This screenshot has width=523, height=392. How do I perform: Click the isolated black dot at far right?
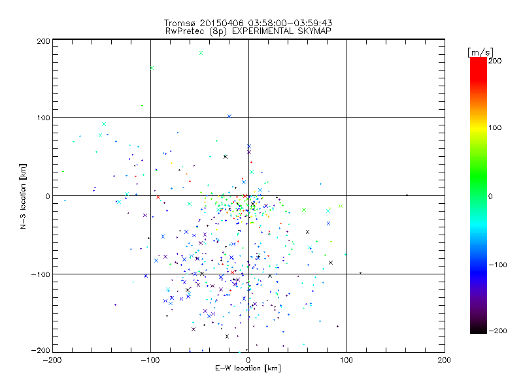tap(407, 195)
